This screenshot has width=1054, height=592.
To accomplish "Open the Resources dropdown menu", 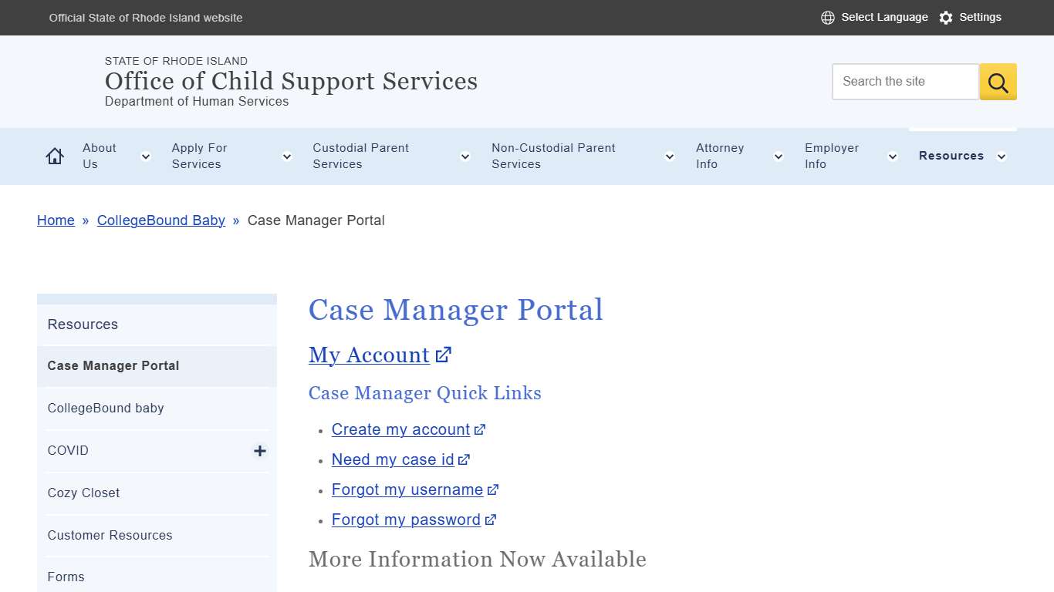I will click(x=1002, y=156).
